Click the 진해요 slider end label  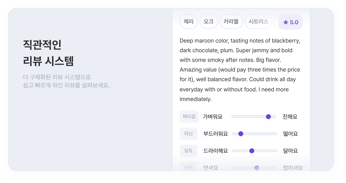coord(290,117)
